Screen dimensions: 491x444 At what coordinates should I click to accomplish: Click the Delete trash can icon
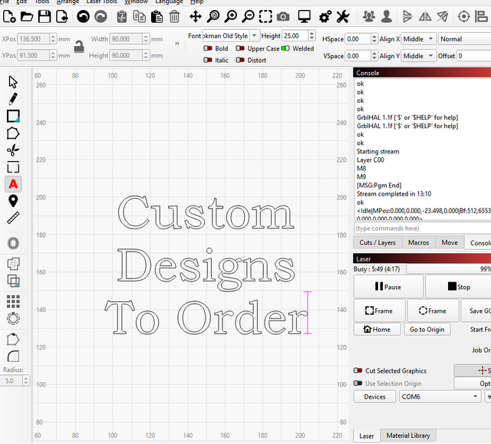click(175, 16)
